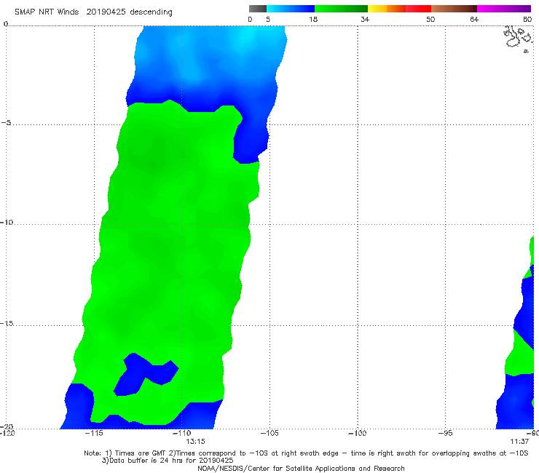Click the red segment of the color bar
Screen dimensions: 539x473
pos(418,9)
